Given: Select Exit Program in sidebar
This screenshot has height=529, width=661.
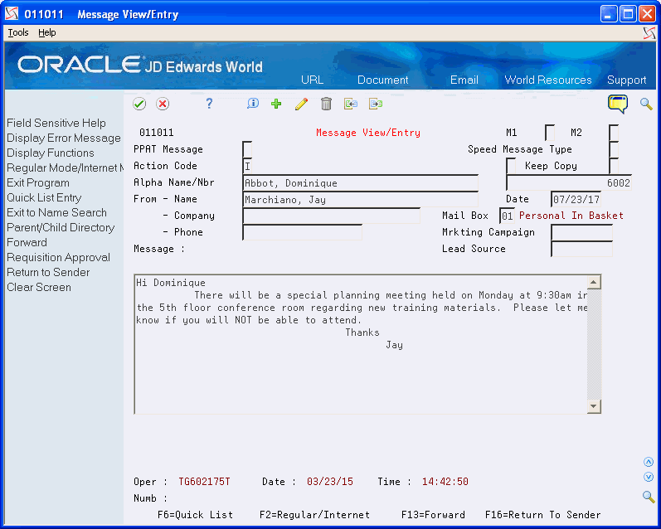Looking at the screenshot, I should (38, 182).
